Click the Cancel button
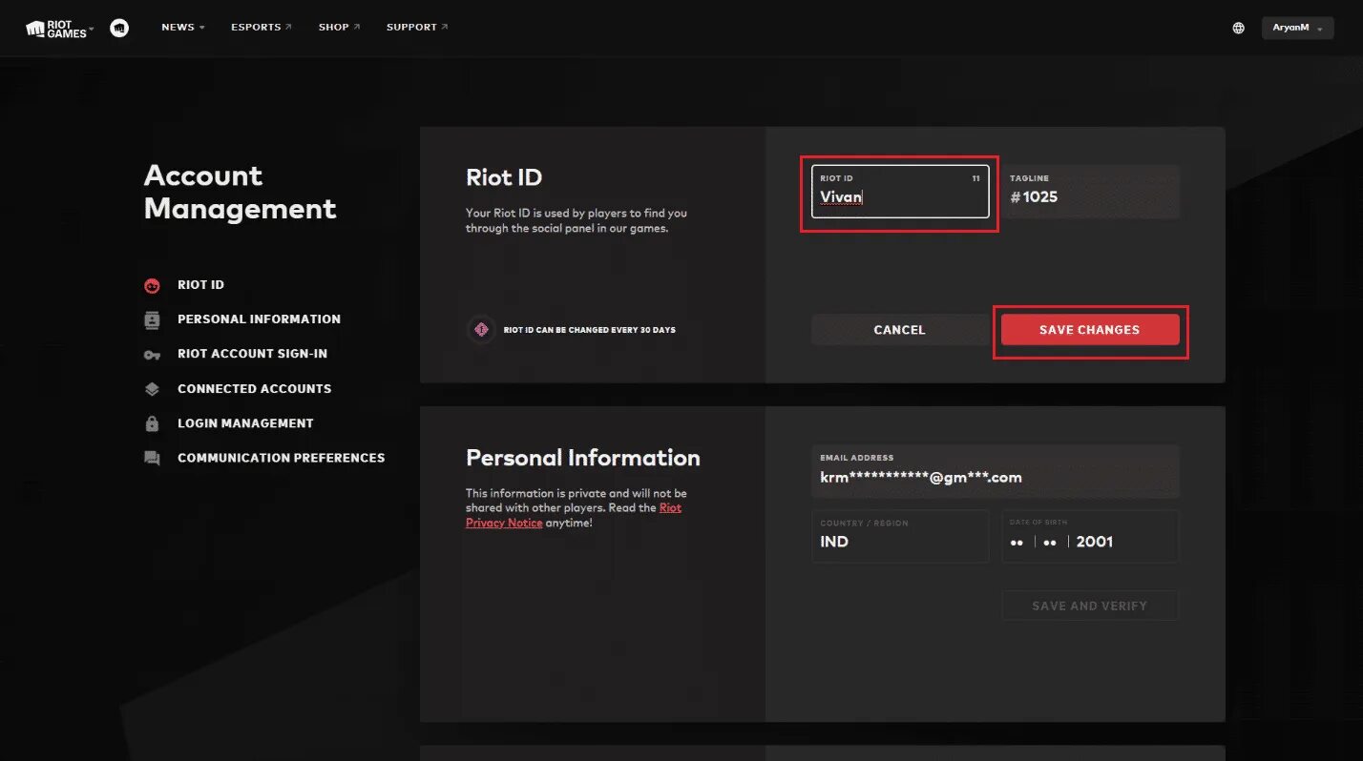Screen dimensions: 1363x761 coord(900,330)
